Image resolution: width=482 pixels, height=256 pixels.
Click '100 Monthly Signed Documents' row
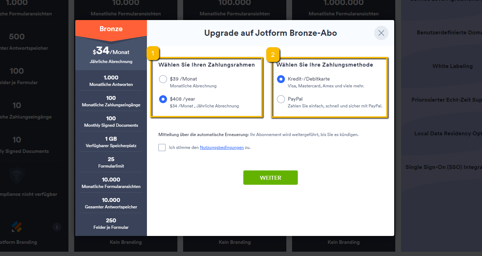pos(111,121)
